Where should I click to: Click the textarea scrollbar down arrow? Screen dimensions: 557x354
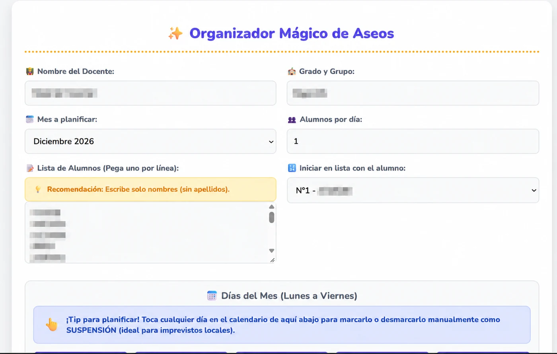[x=272, y=251]
